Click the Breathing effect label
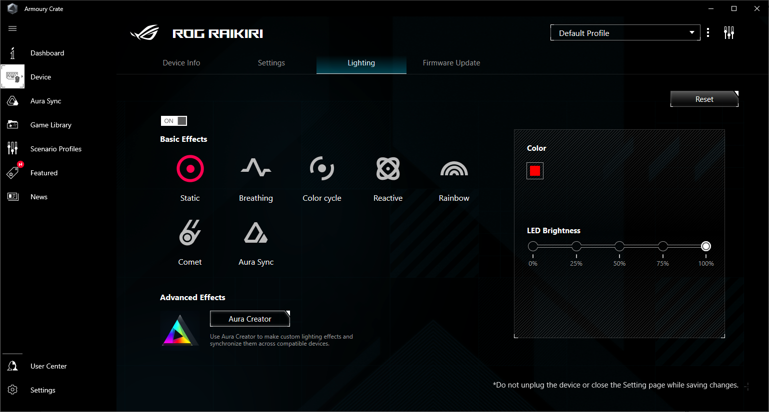The width and height of the screenshot is (769, 412). pos(256,198)
